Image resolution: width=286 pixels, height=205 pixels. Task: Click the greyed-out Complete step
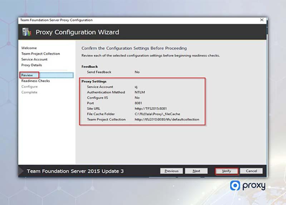[x=29, y=92]
